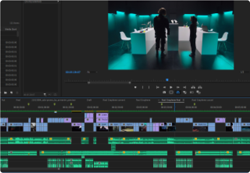The height and width of the screenshot is (173, 250).
Task: Click the Extract button in transport controls
Action: pos(200,87)
